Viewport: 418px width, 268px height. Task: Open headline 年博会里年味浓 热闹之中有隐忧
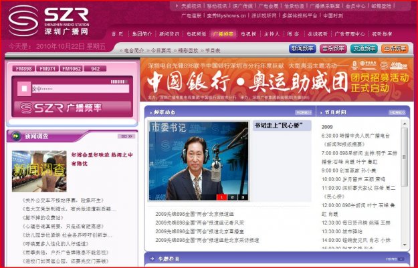(x=102, y=159)
